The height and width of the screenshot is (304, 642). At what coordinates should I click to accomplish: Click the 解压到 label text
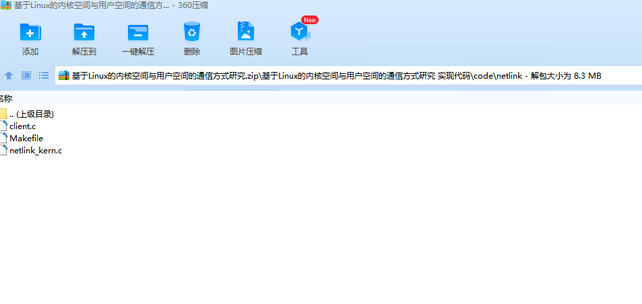coord(84,52)
